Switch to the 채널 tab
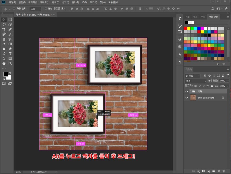This screenshot has width=231, height=174. click(188, 17)
